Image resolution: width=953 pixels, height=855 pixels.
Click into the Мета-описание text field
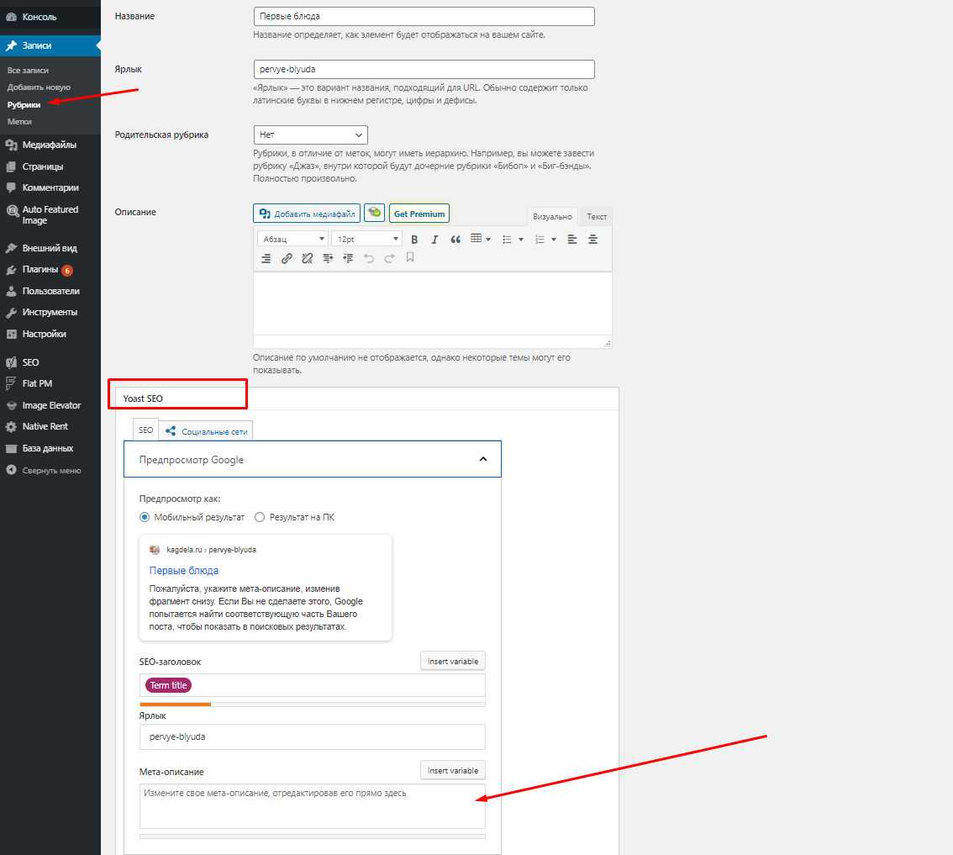(x=312, y=806)
